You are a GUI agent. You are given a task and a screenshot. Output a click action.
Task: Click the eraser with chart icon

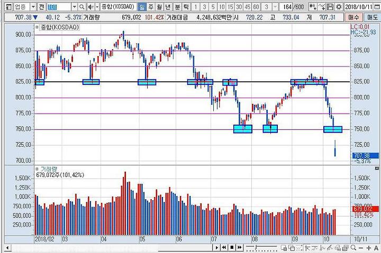pos(338,248)
